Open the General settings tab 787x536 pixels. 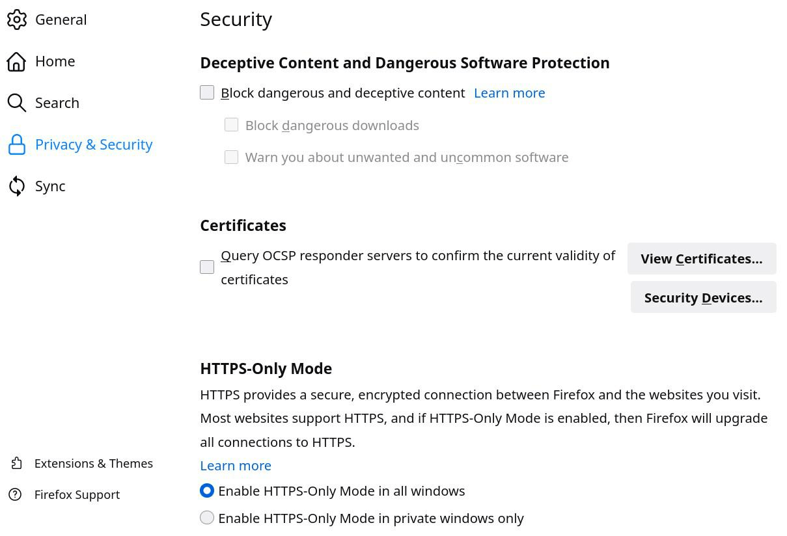pos(61,20)
